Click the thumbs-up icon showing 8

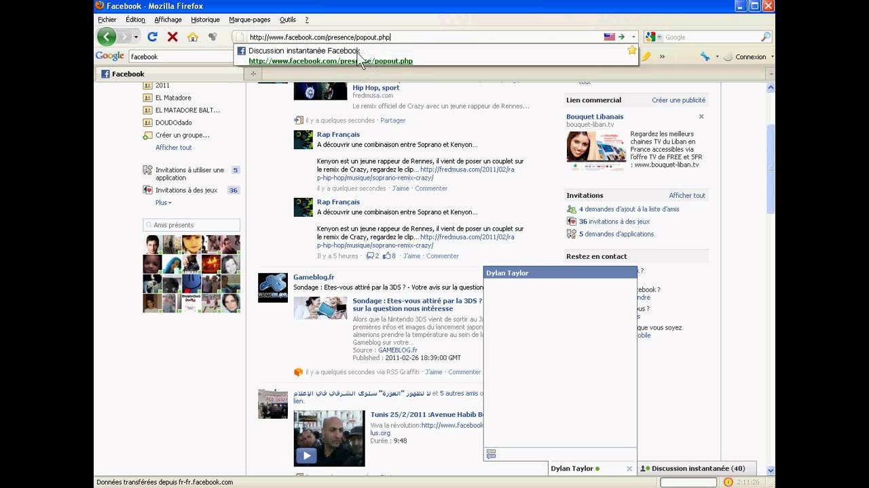[x=386, y=256]
